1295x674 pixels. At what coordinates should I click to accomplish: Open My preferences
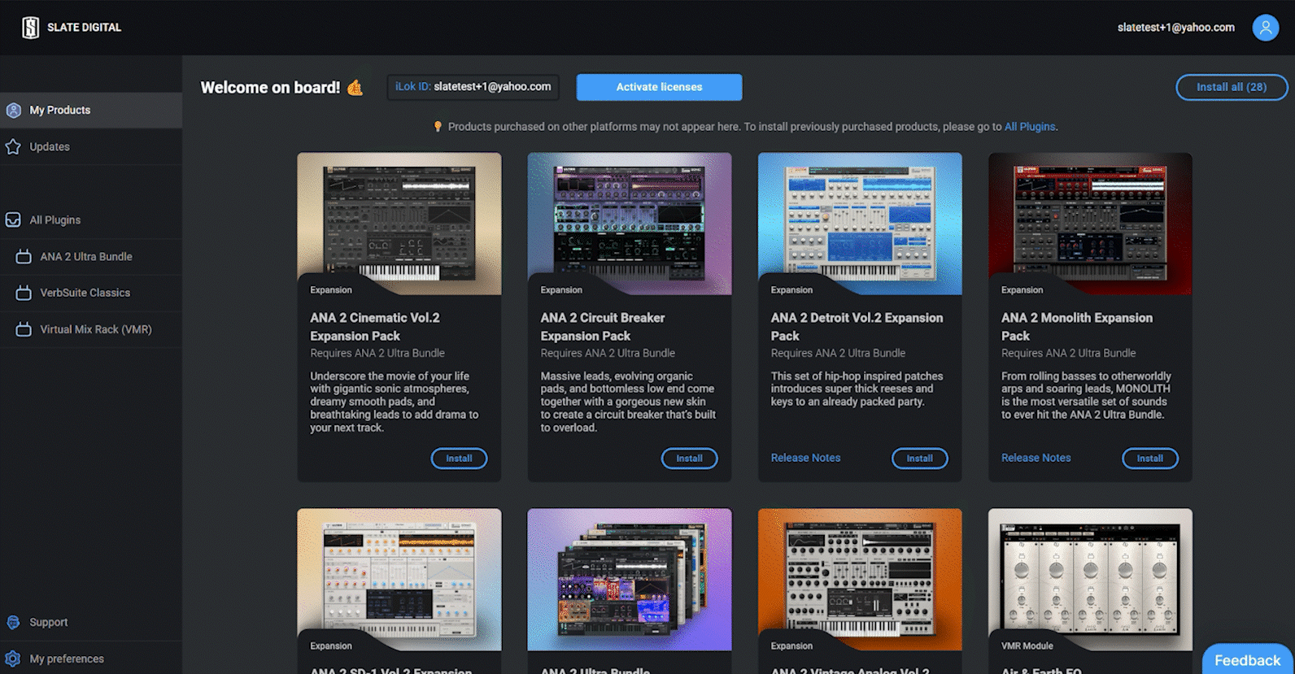click(x=91, y=659)
